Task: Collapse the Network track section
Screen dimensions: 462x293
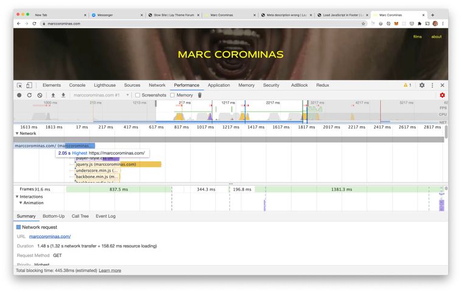Action: (x=17, y=133)
